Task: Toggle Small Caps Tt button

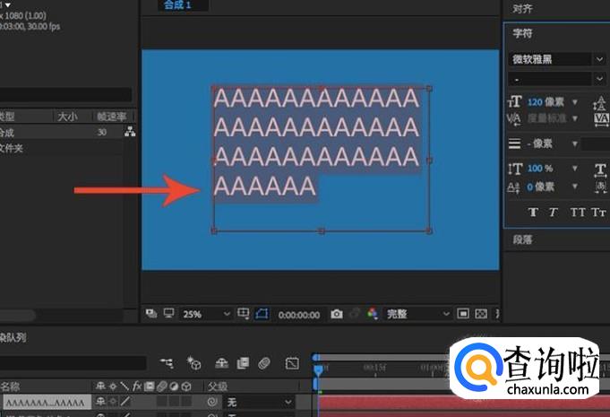Action: click(x=598, y=213)
